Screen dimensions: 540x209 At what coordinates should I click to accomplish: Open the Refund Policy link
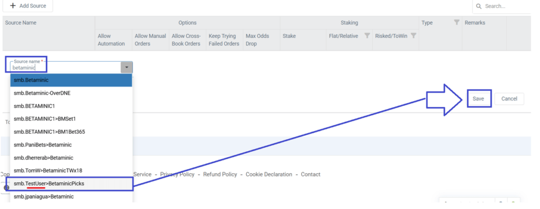click(220, 174)
